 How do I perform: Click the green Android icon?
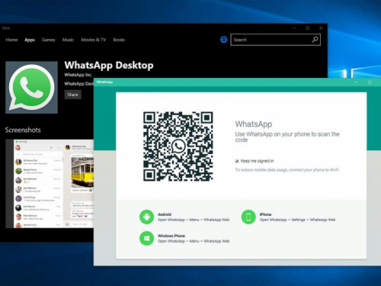tap(147, 217)
